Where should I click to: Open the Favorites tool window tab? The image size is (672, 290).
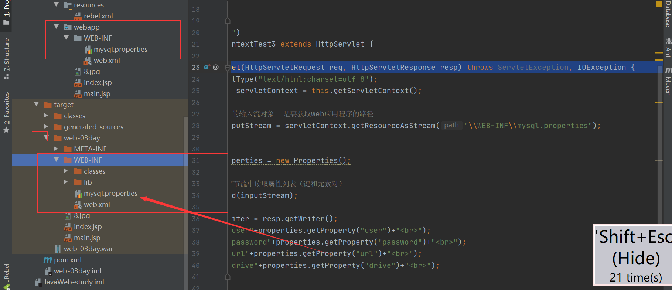coord(6,112)
